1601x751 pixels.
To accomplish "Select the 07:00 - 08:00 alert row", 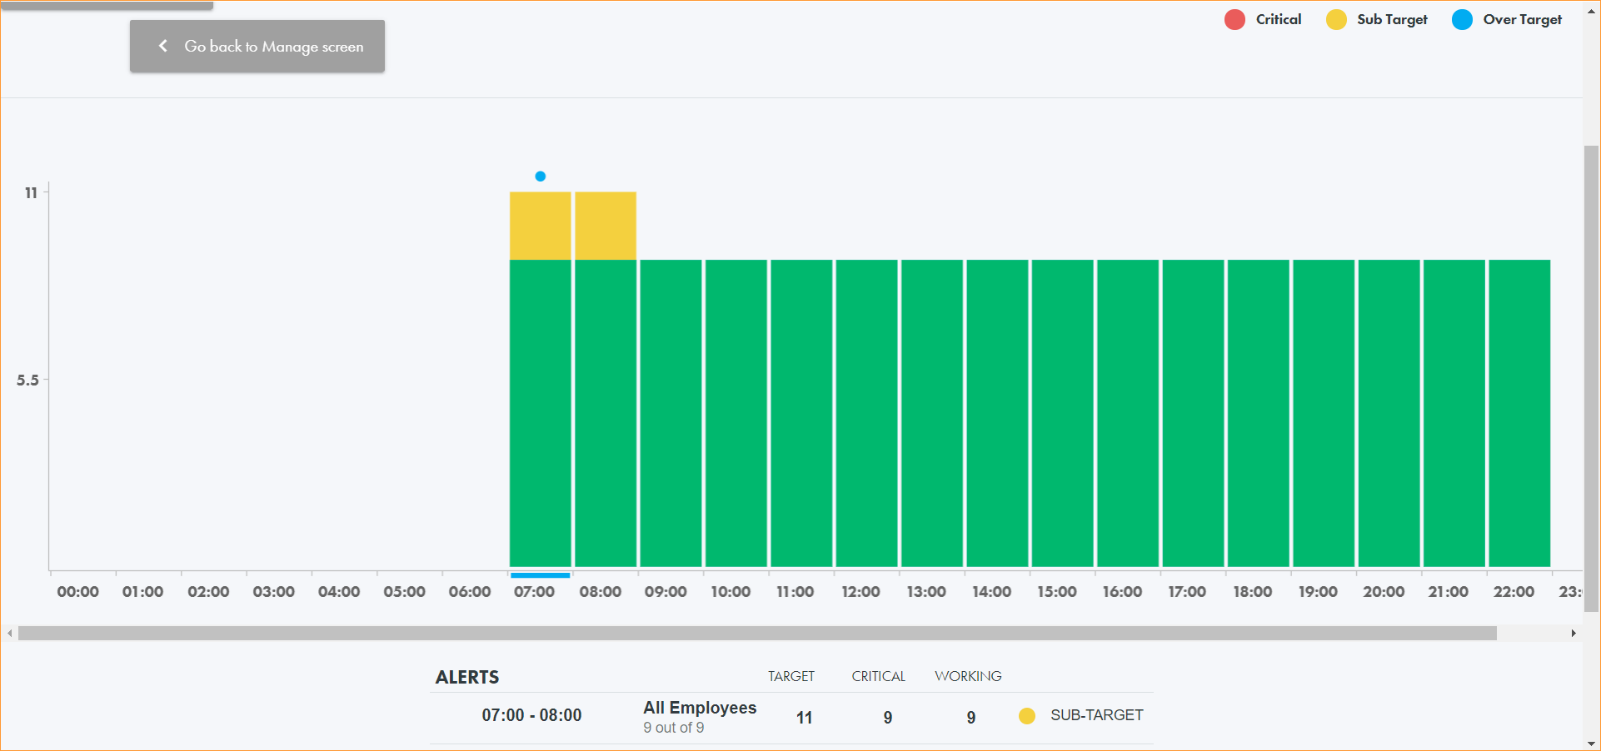I will pyautogui.click(x=531, y=716).
